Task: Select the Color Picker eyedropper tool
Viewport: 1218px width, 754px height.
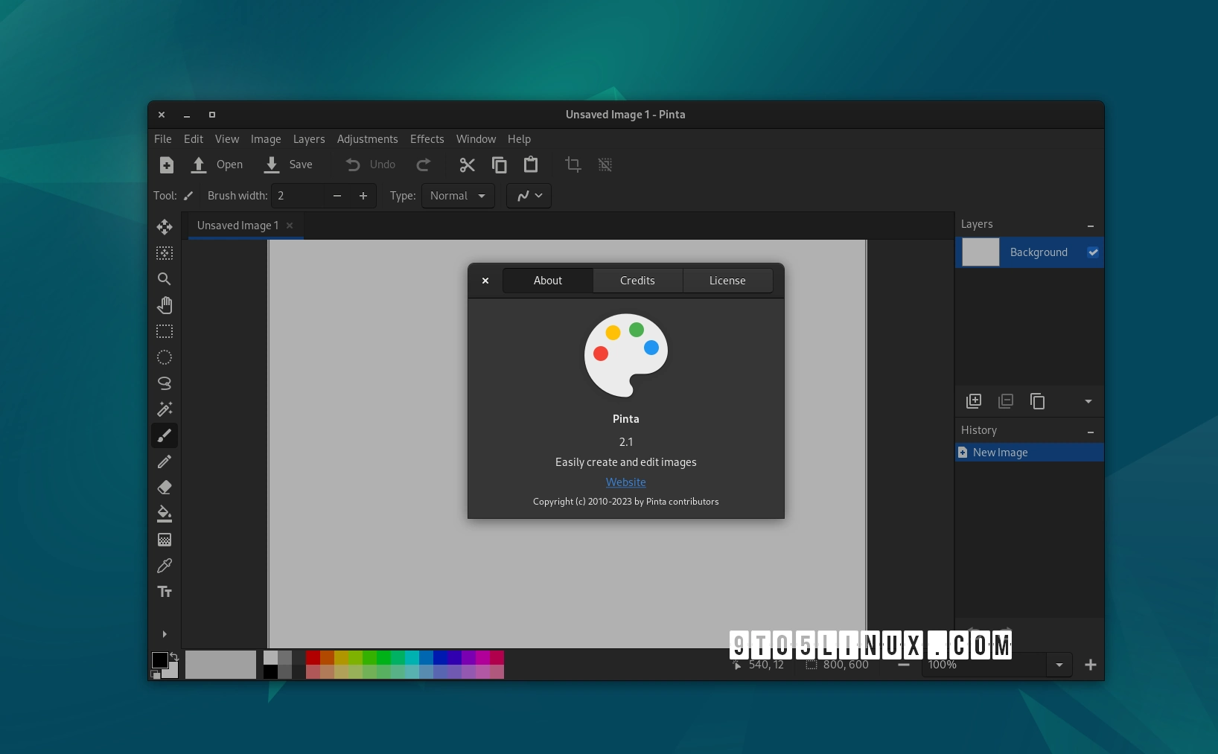Action: 165,566
